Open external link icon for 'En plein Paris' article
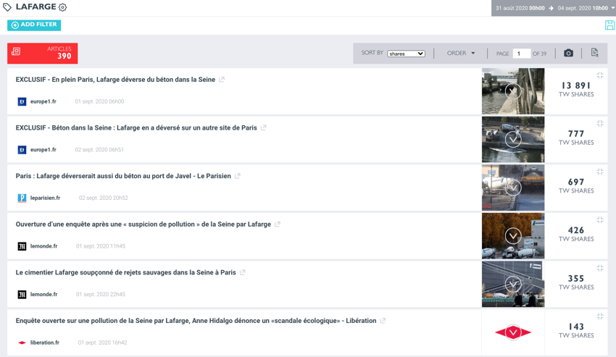The height and width of the screenshot is (357, 616). click(x=222, y=80)
